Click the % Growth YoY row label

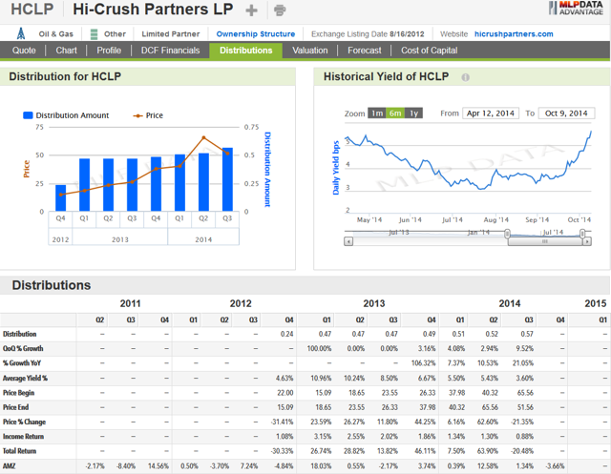tap(22, 363)
